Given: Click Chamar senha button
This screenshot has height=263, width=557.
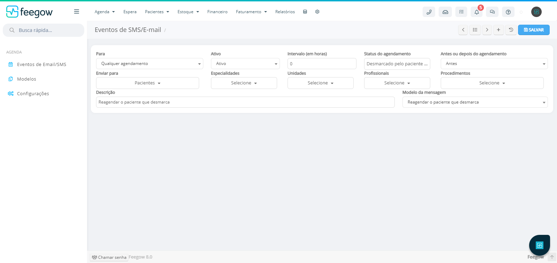Looking at the screenshot, I should click(109, 257).
